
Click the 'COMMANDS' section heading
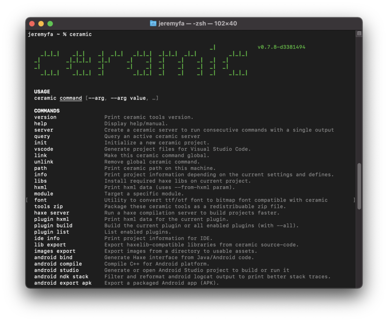(x=47, y=111)
